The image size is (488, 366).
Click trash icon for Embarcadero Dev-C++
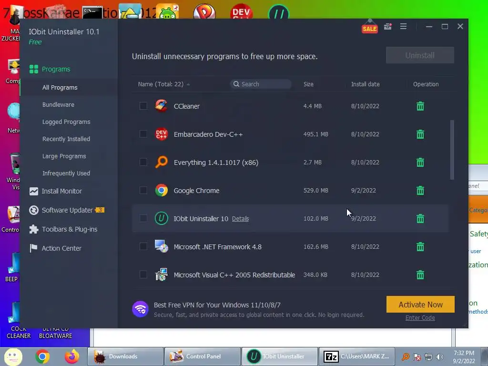coord(420,134)
